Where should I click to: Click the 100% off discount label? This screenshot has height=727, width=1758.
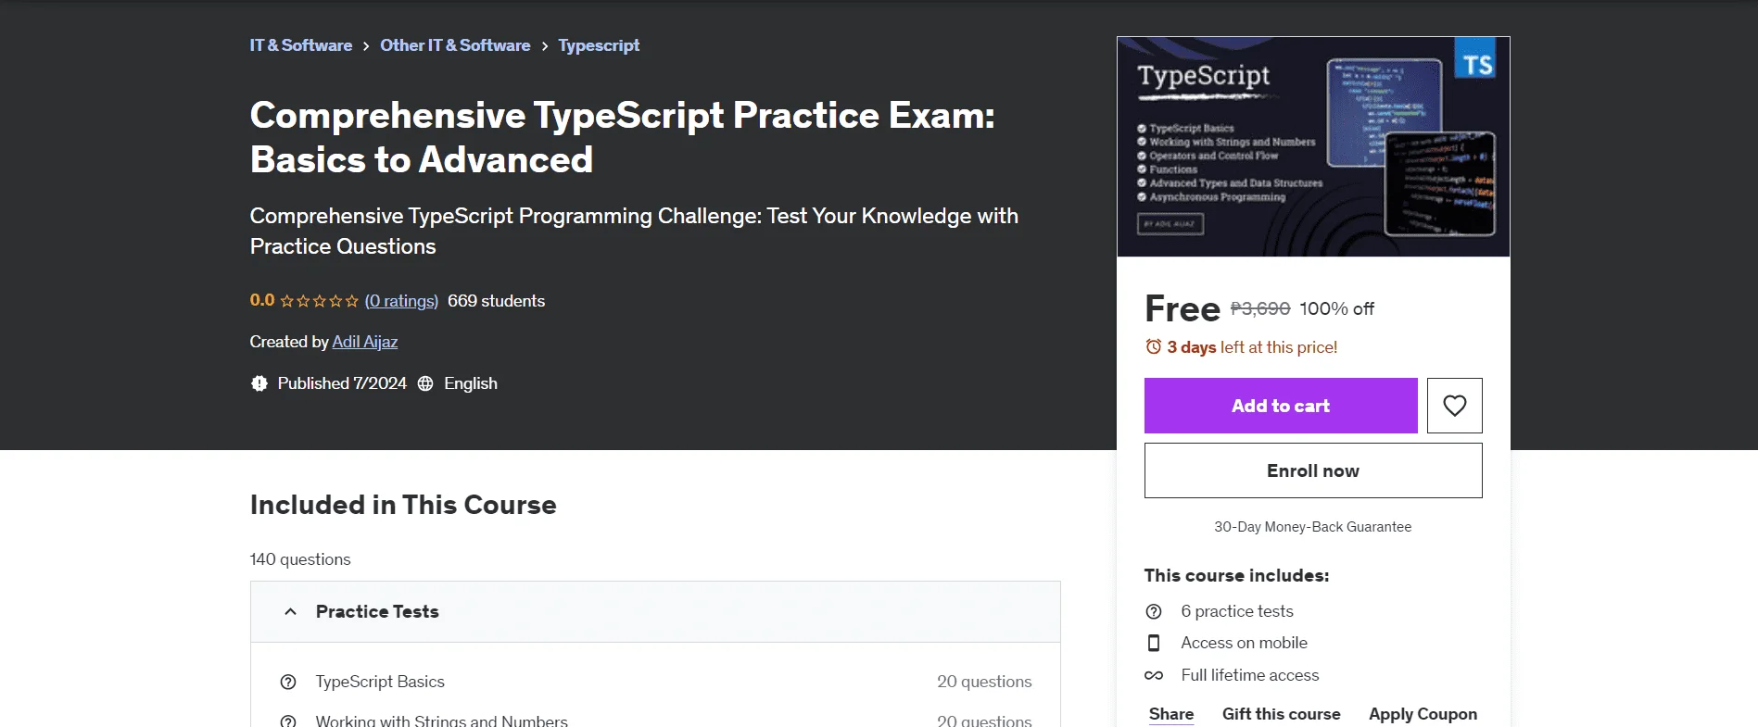[1336, 308]
